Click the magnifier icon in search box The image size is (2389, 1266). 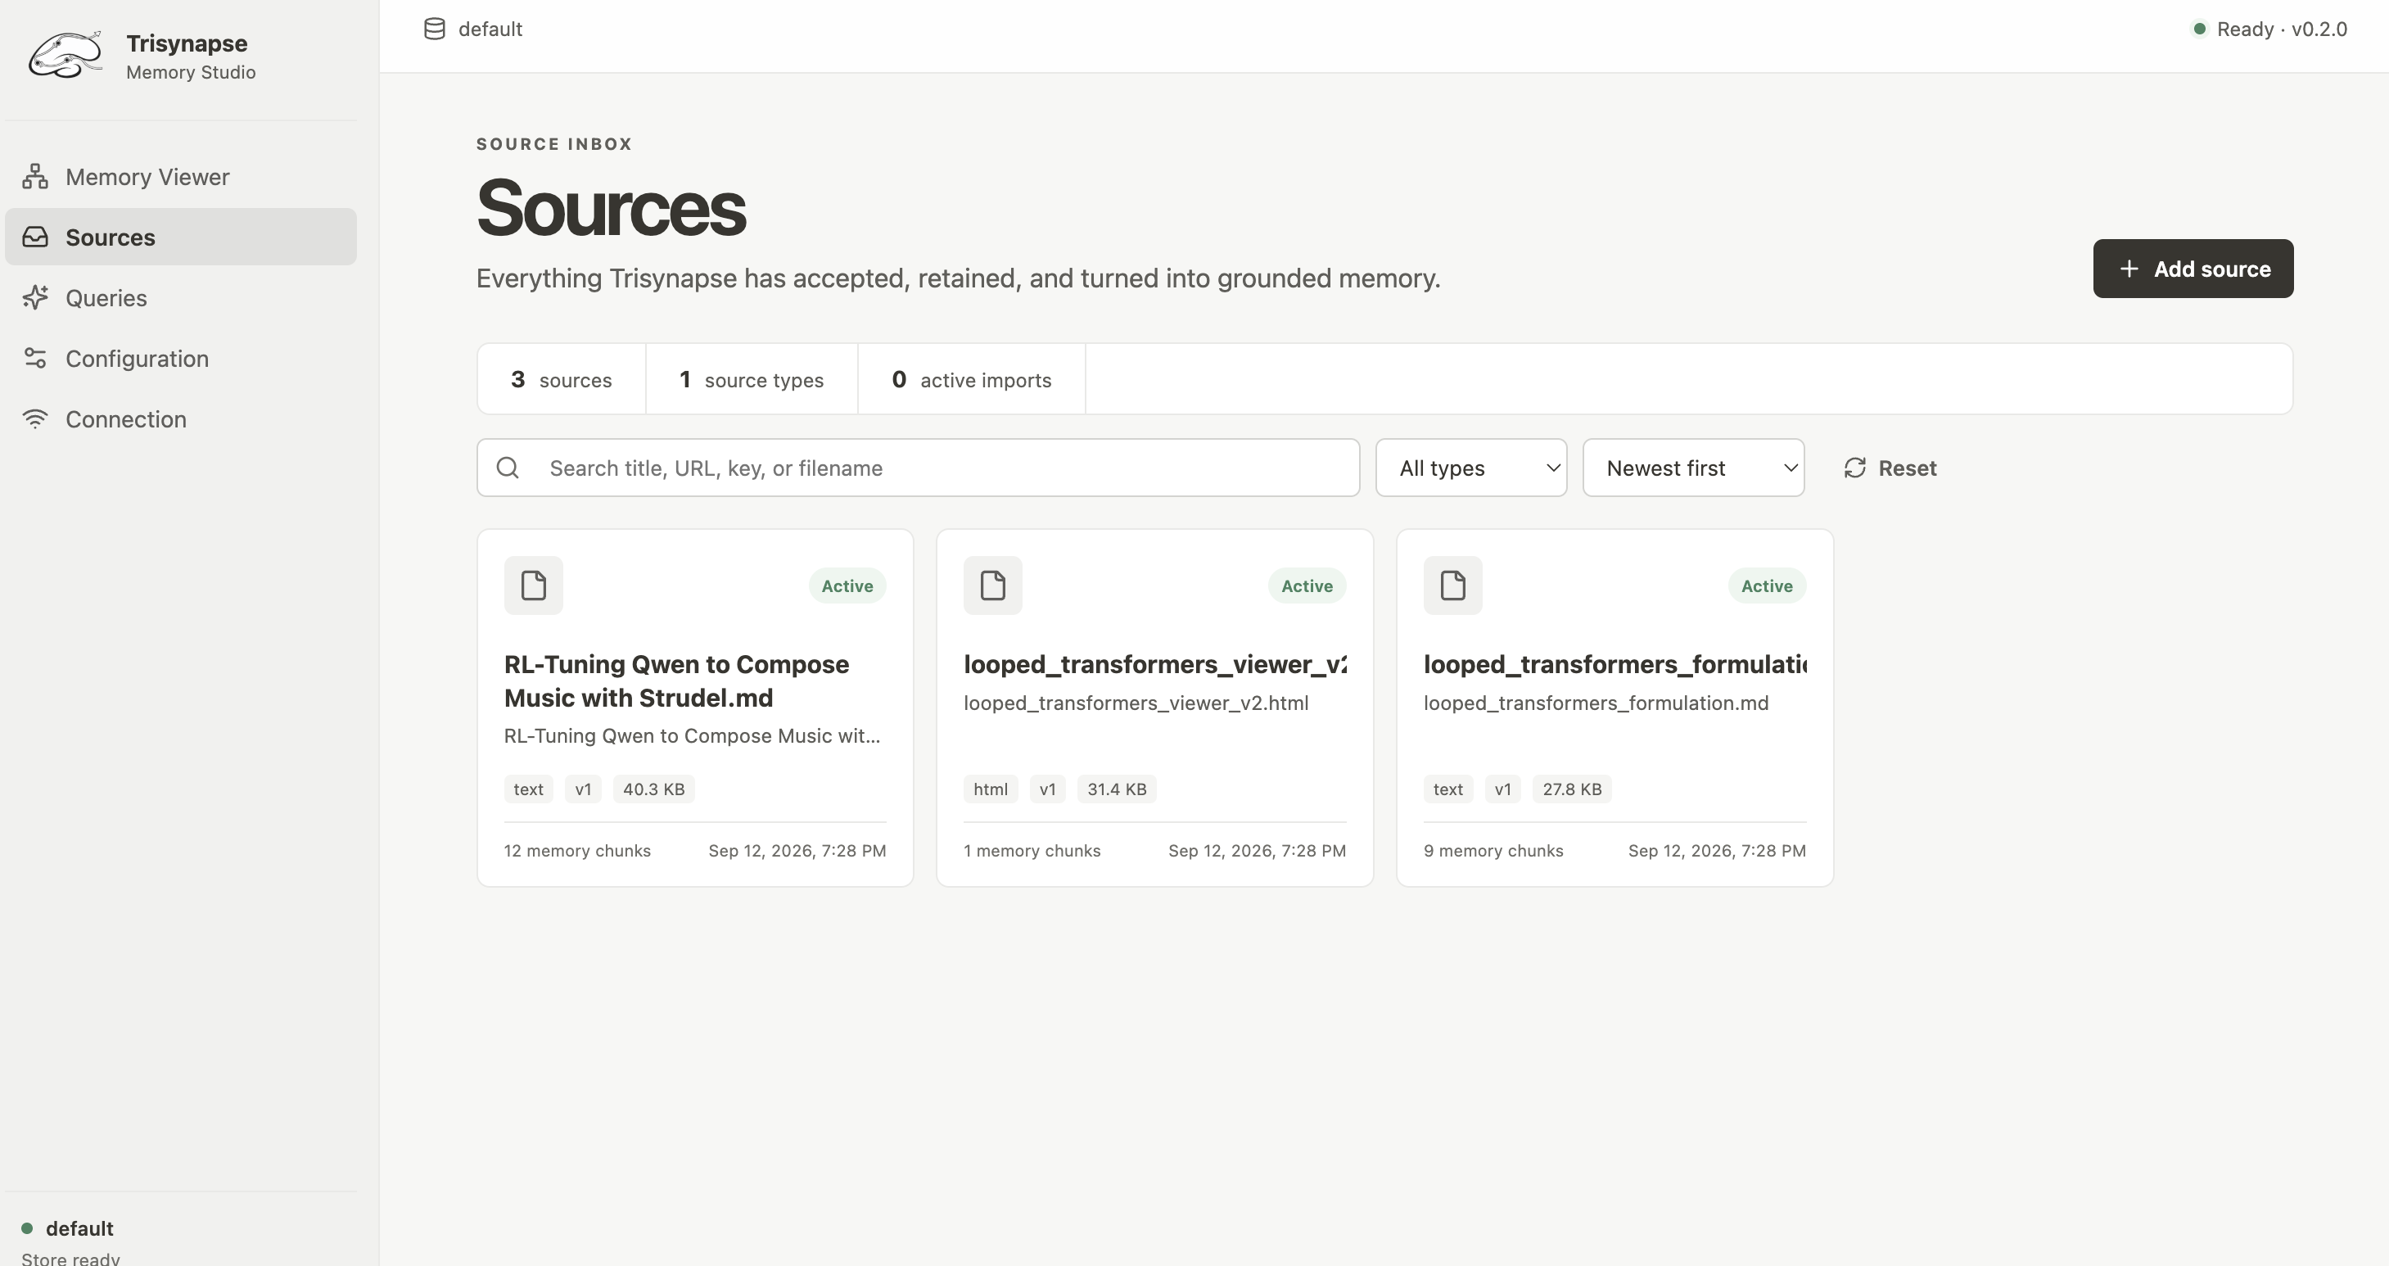pos(508,468)
